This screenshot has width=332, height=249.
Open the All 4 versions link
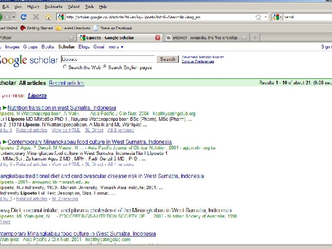pyautogui.click(x=121, y=164)
